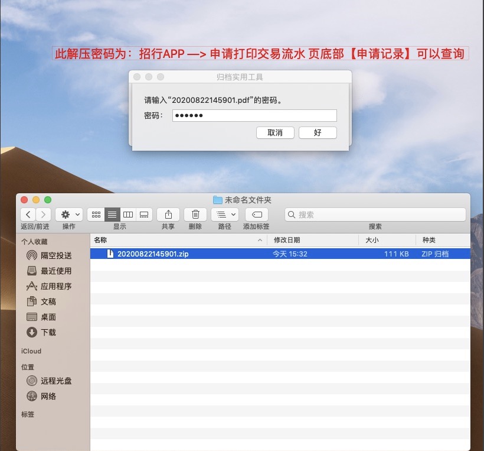
Task: Switch Finder to gallery view
Action: 144,214
